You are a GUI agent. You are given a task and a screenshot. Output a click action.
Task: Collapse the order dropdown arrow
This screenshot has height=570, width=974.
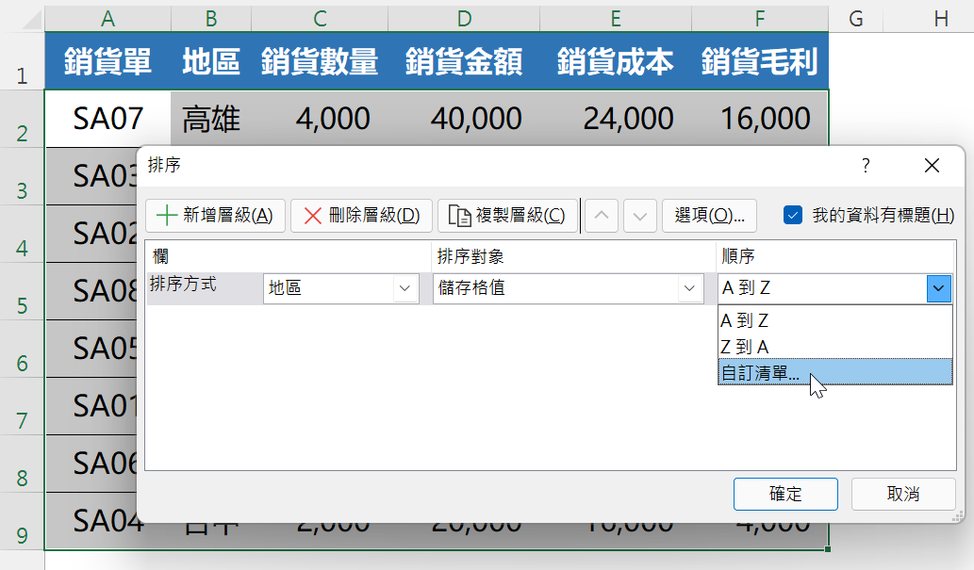[x=938, y=288]
